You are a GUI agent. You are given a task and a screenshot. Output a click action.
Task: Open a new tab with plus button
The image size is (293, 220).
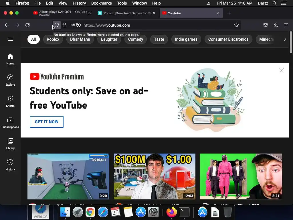point(229,13)
